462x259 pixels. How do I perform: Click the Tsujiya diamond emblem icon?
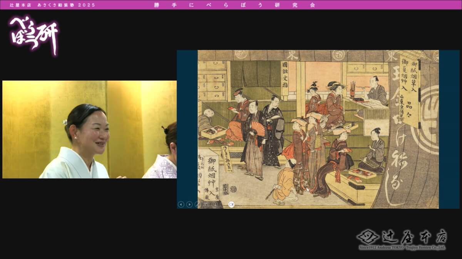pyautogui.click(x=368, y=236)
